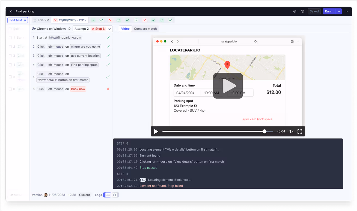Switch to the Live VM tab
Viewport: 357px width, 211px height.
pos(41,20)
